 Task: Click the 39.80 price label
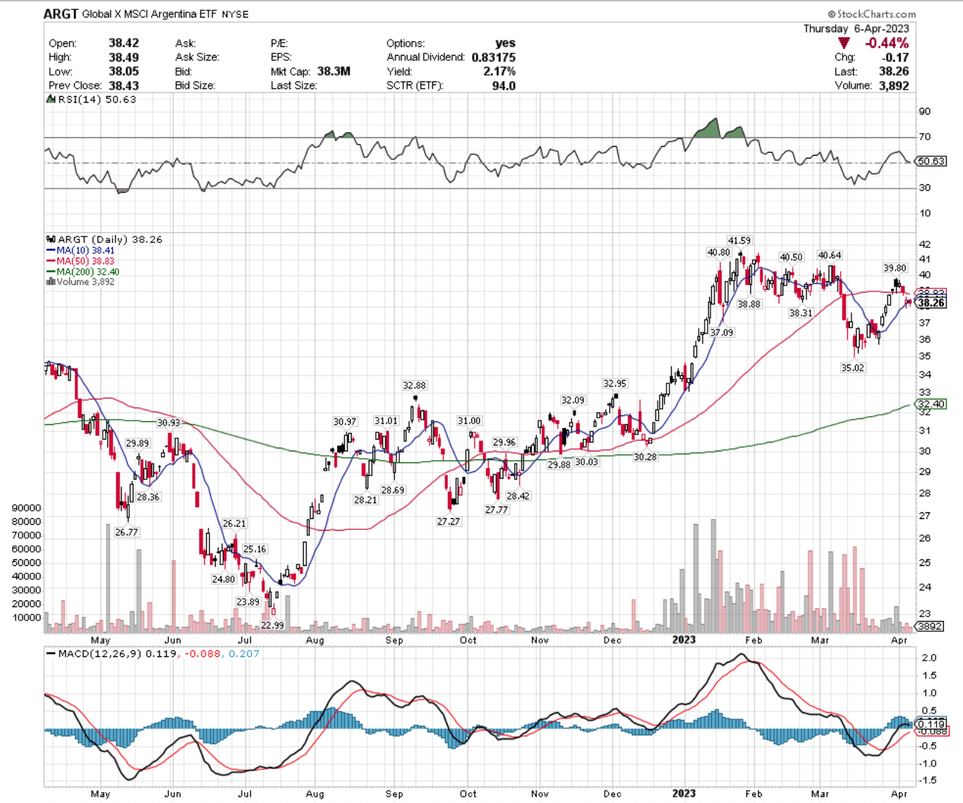[x=895, y=269]
